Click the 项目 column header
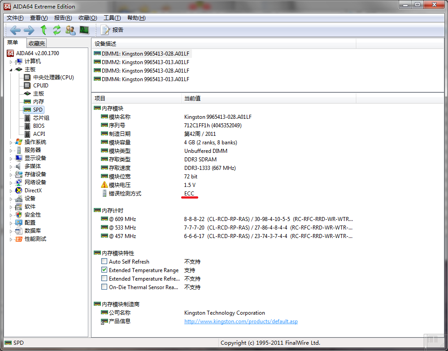This screenshot has width=448, height=351. [137, 99]
